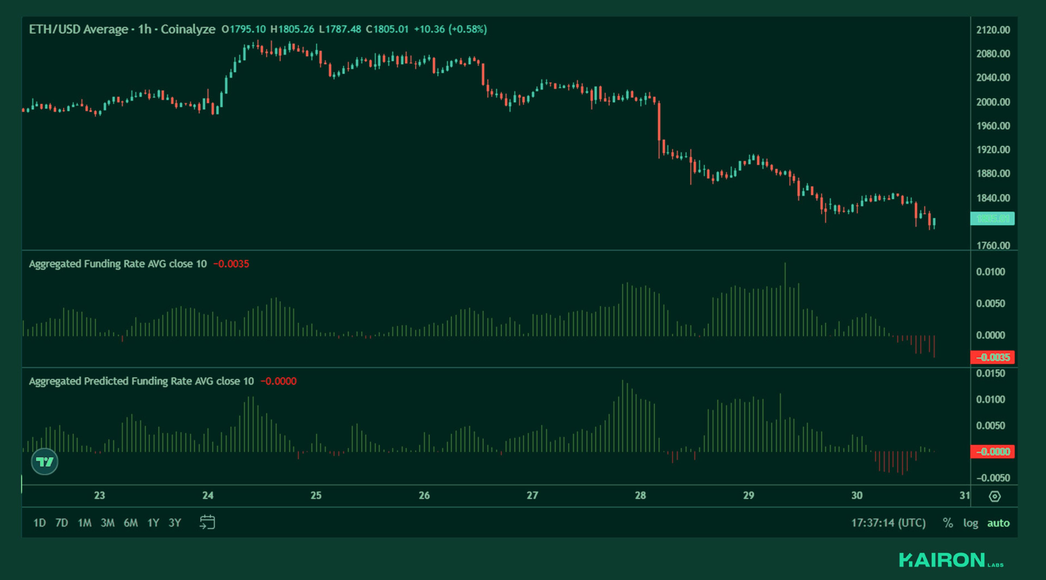Select the 1D time range
Screen dimensions: 1046x580
39,523
